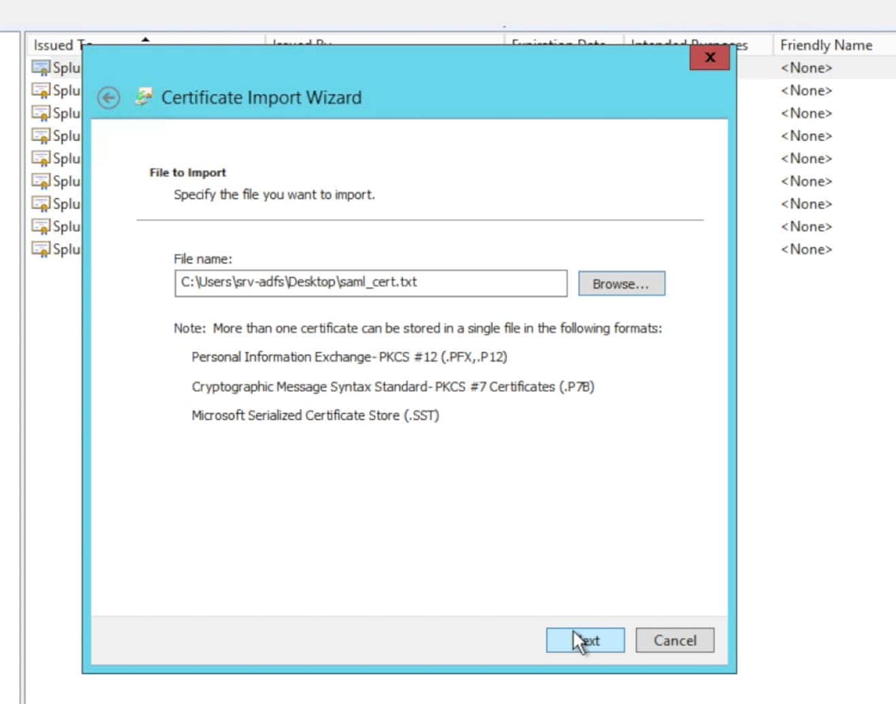Click the fourth row's <None> friendly name
This screenshot has width=896, height=704.
coord(806,136)
